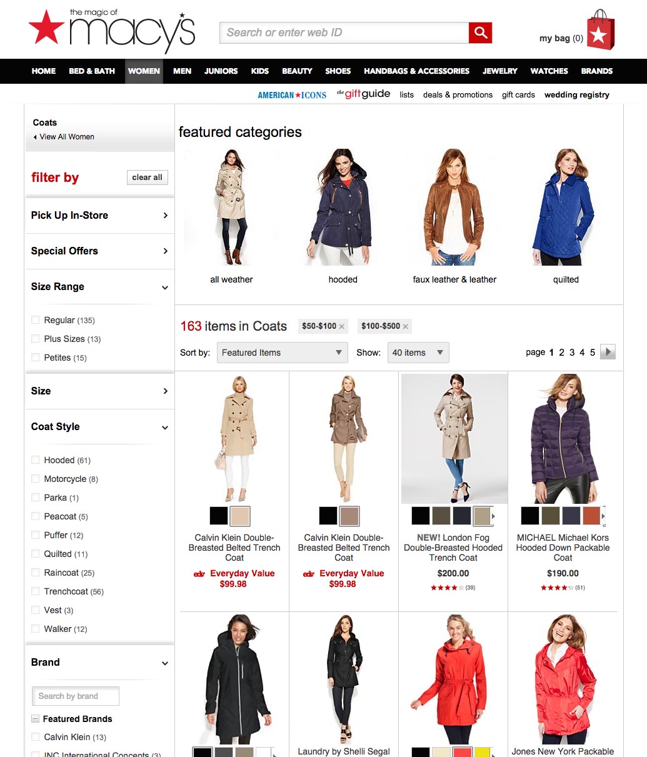Check the Plus Sizes filter checkbox
This screenshot has width=647, height=757.
(x=36, y=339)
